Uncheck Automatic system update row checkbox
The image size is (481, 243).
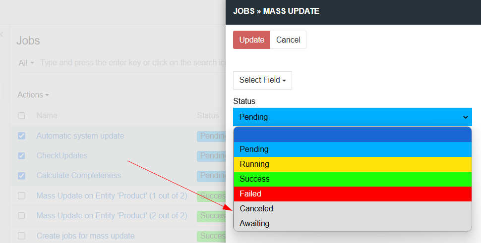click(21, 136)
